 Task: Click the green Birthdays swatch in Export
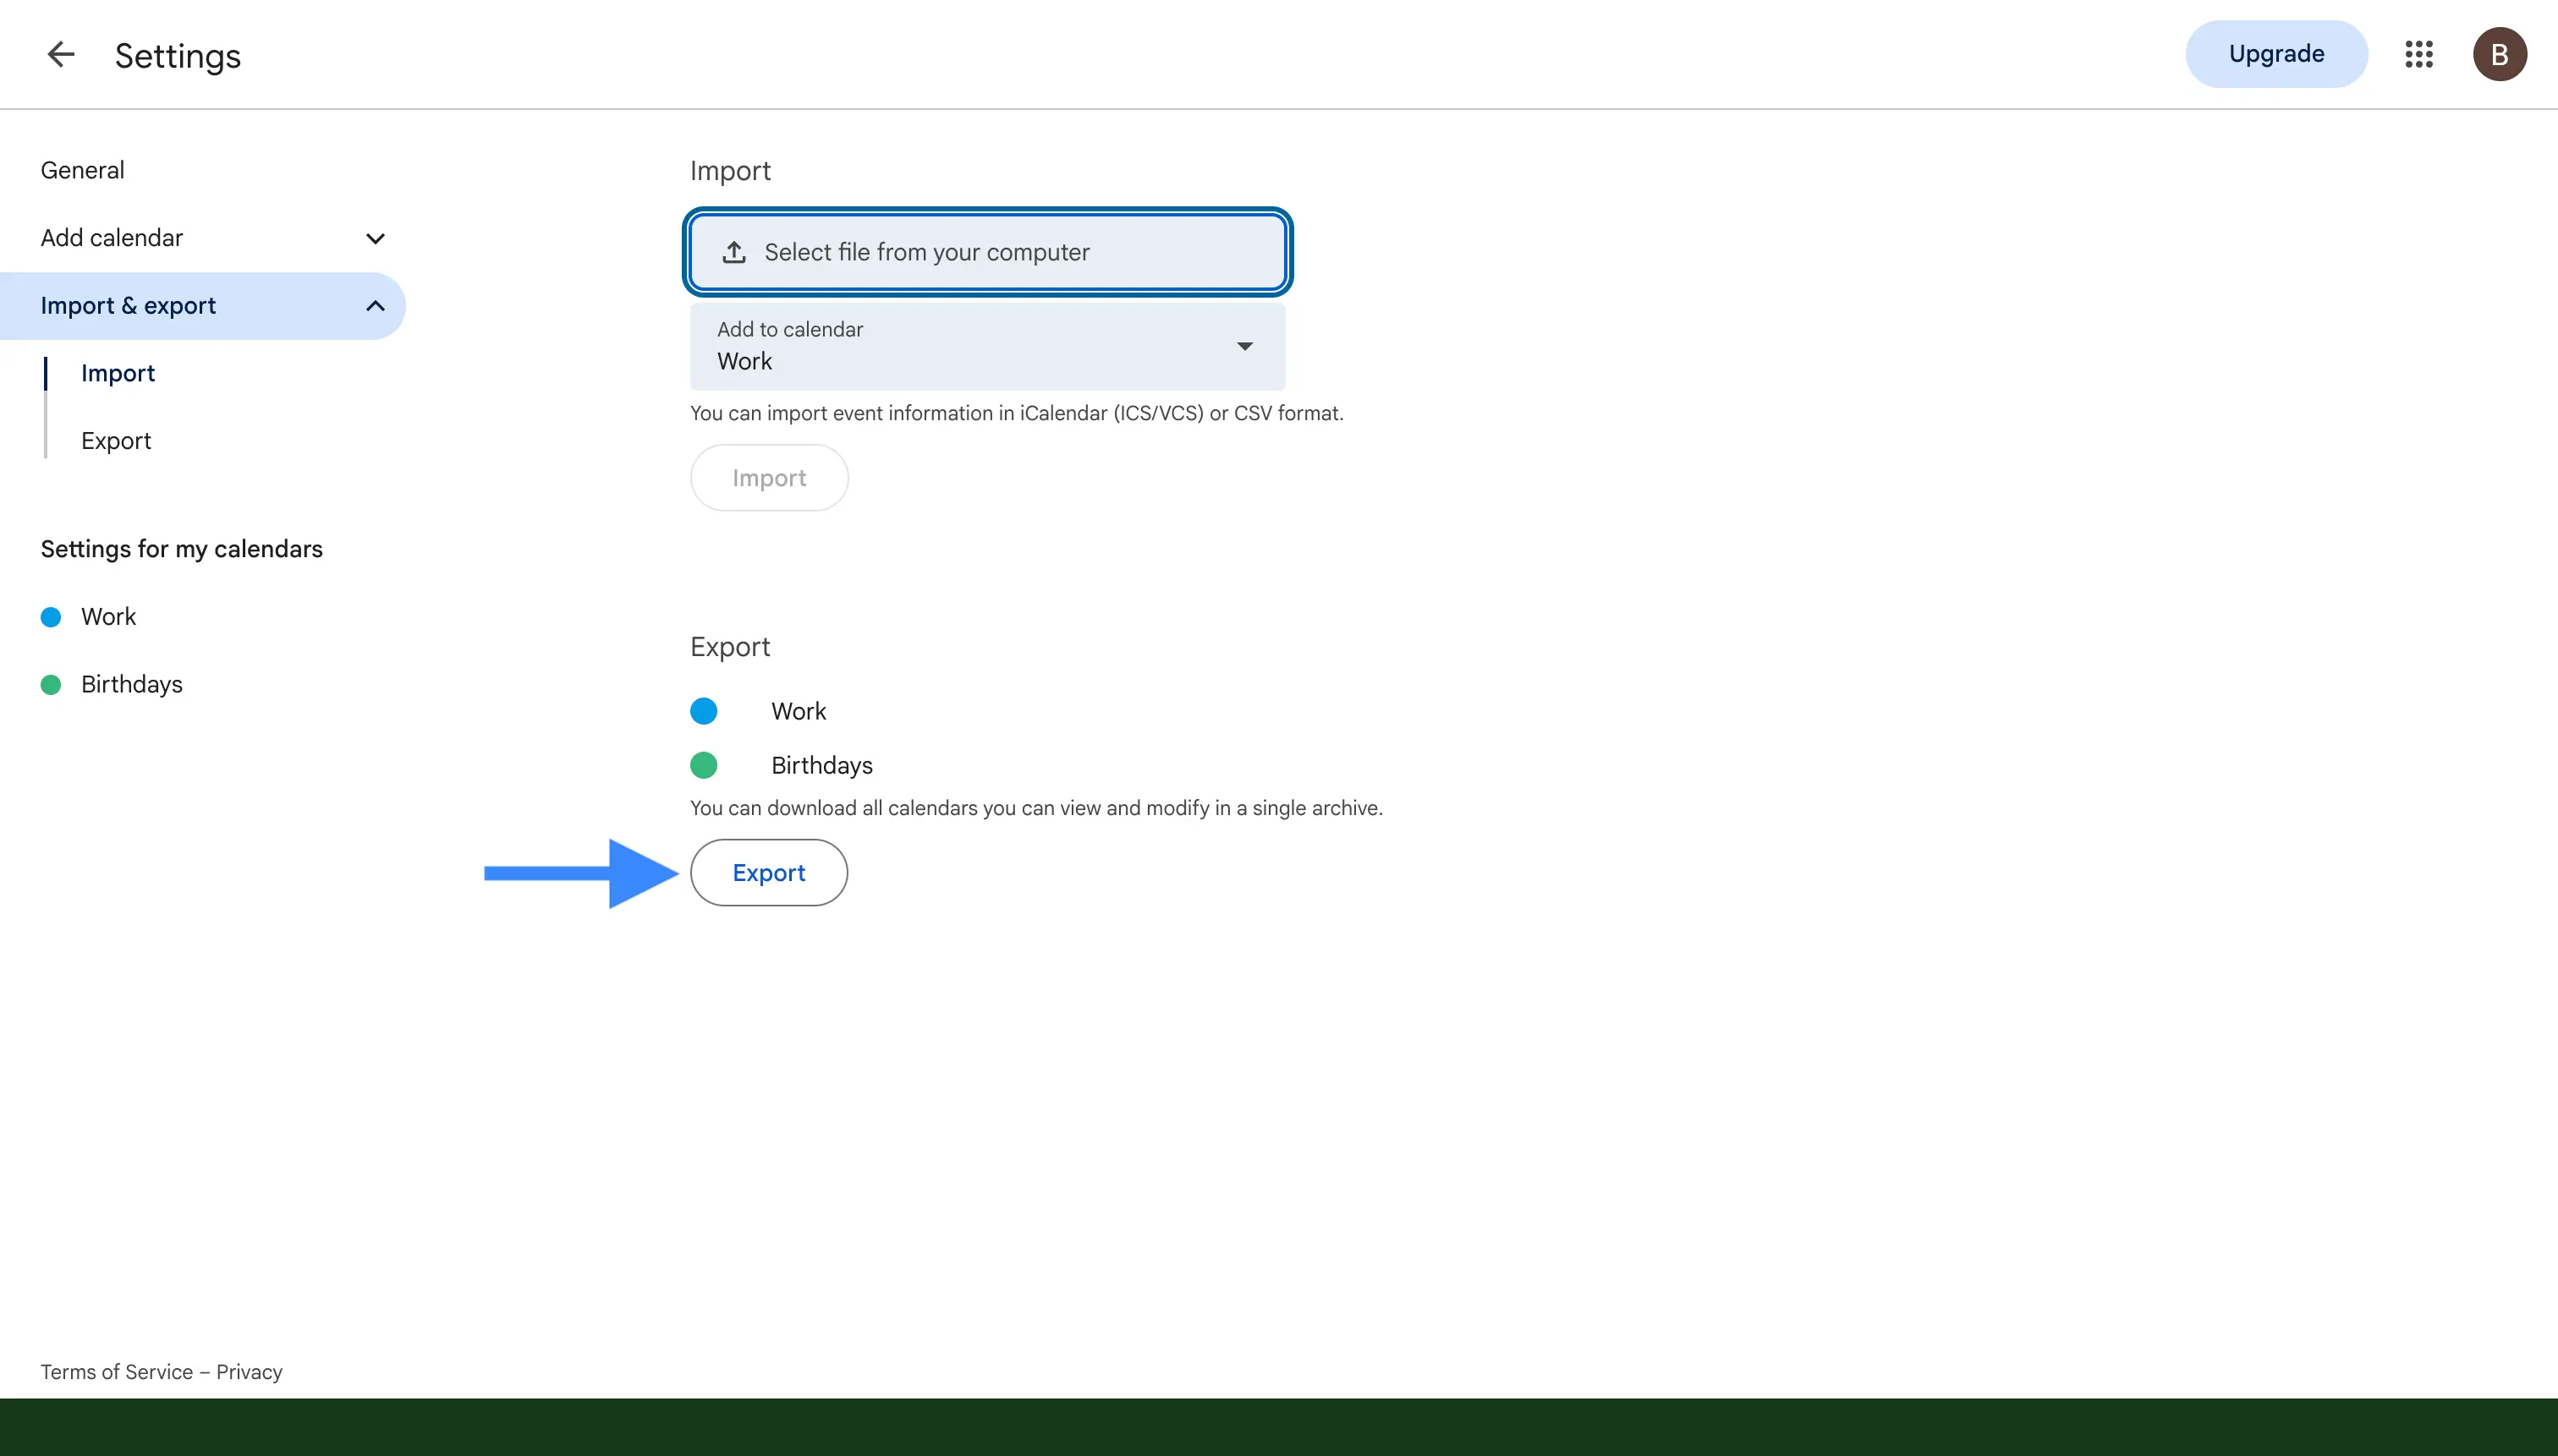(703, 765)
